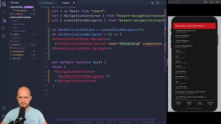Open the Manage gear icon
The height and width of the screenshot is (124, 221).
(x=4, y=116)
